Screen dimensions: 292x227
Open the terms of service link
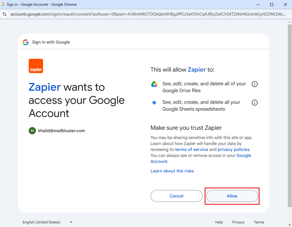click(192, 149)
